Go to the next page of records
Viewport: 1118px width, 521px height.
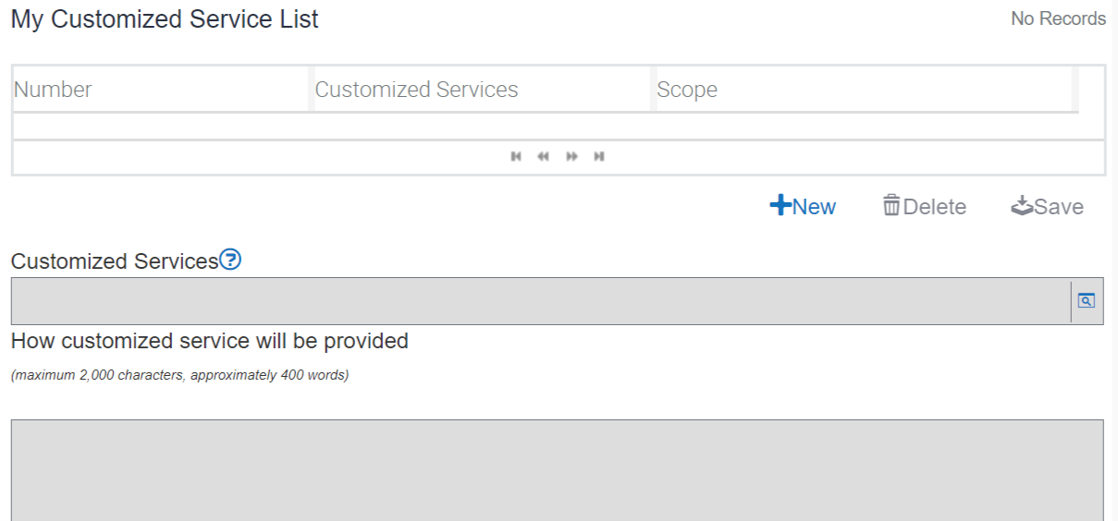pyautogui.click(x=572, y=156)
